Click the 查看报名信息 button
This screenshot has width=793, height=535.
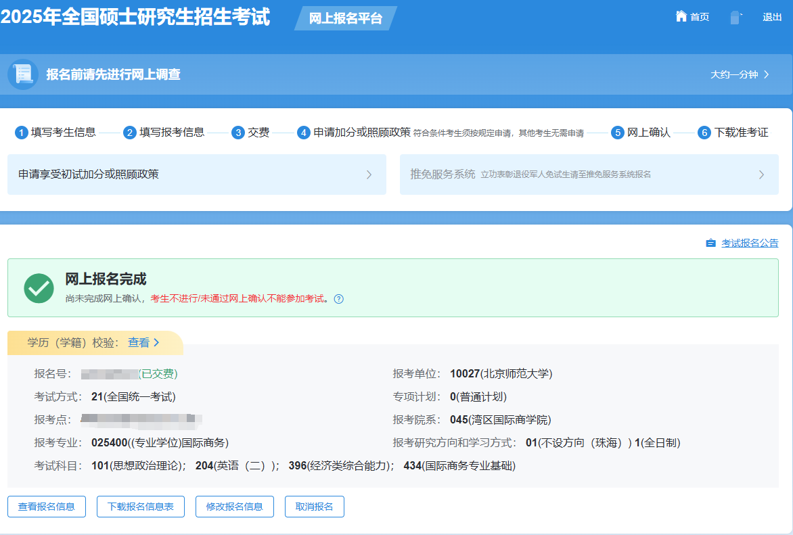46,506
